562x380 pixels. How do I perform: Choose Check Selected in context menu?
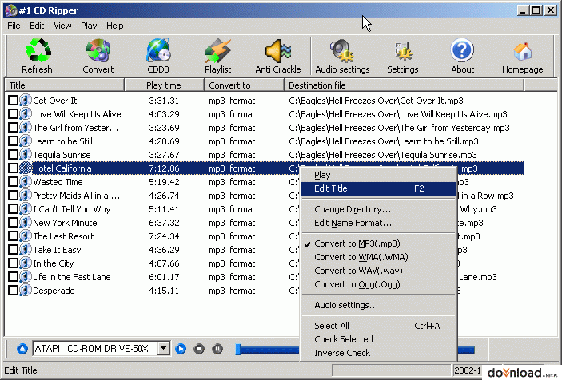click(378, 339)
